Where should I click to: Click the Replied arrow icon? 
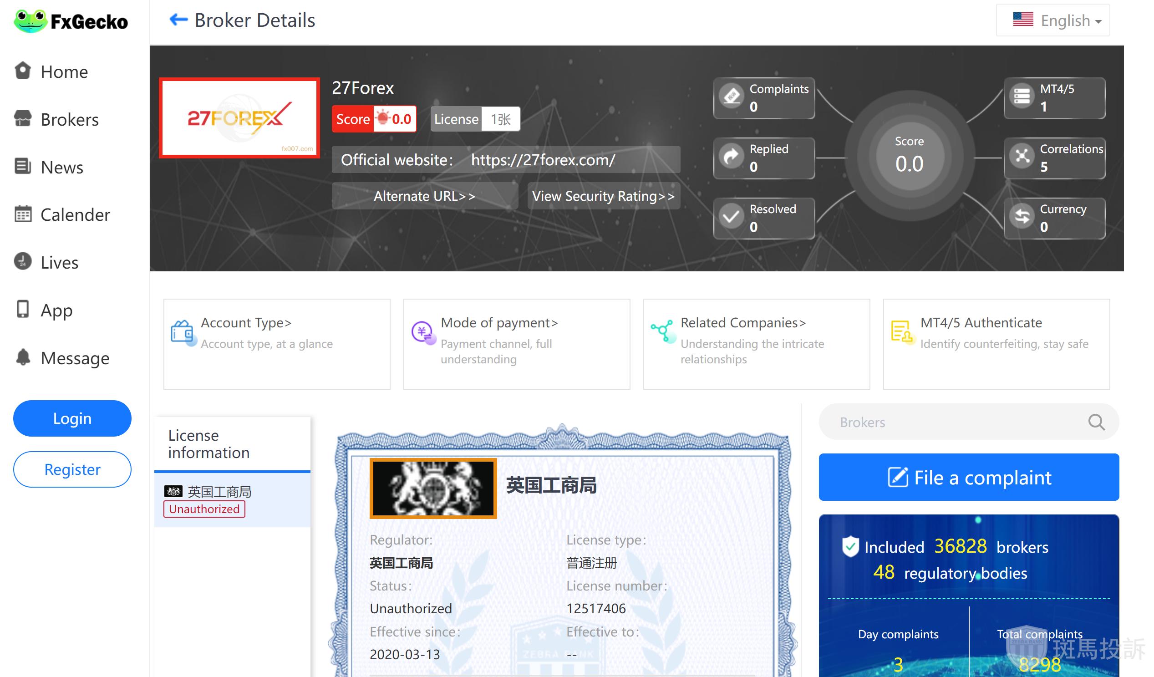[x=732, y=157]
